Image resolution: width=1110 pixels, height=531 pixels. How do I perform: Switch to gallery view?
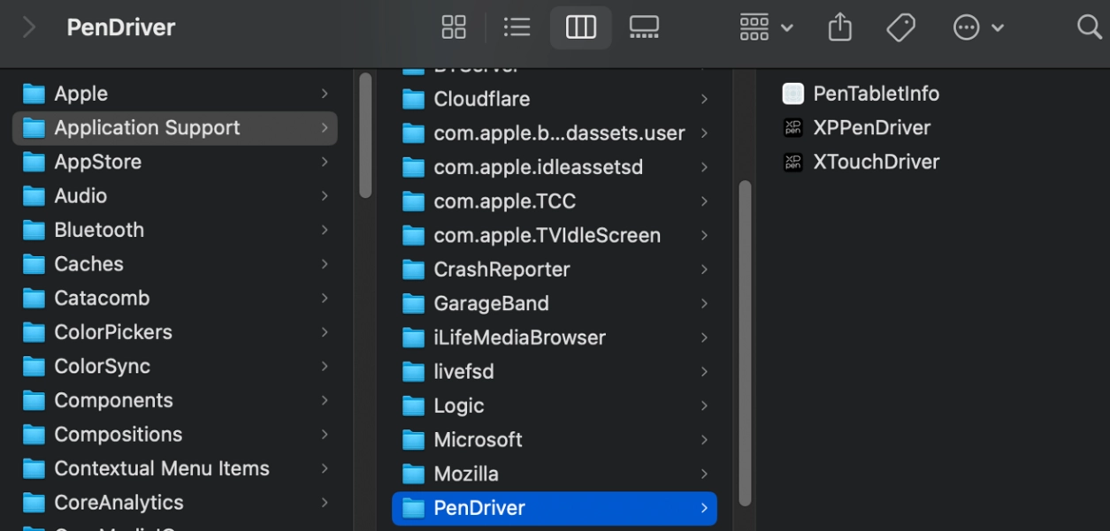pos(644,27)
